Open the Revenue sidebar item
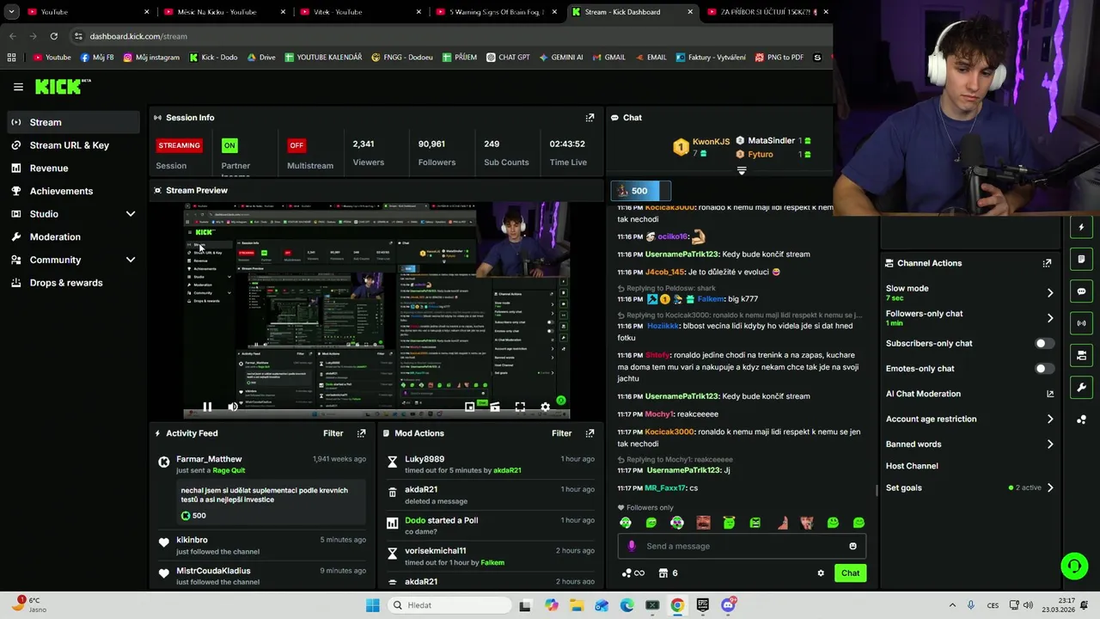1100x619 pixels. (73, 169)
